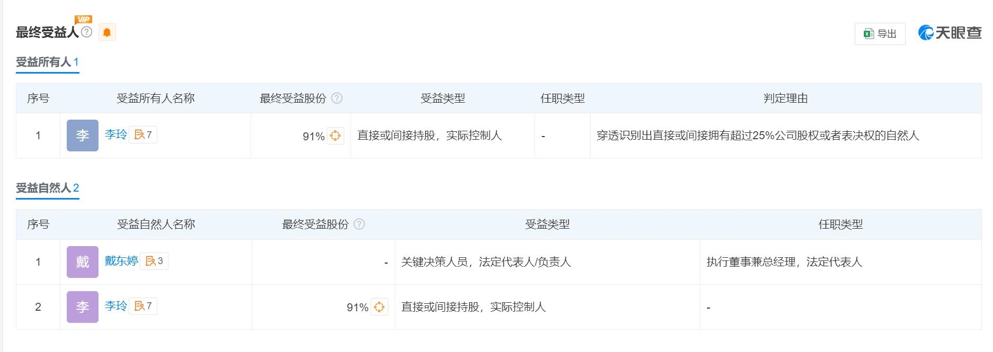Open equity penetration icon beside 91% in first table
This screenshot has width=993, height=352.
(x=335, y=136)
